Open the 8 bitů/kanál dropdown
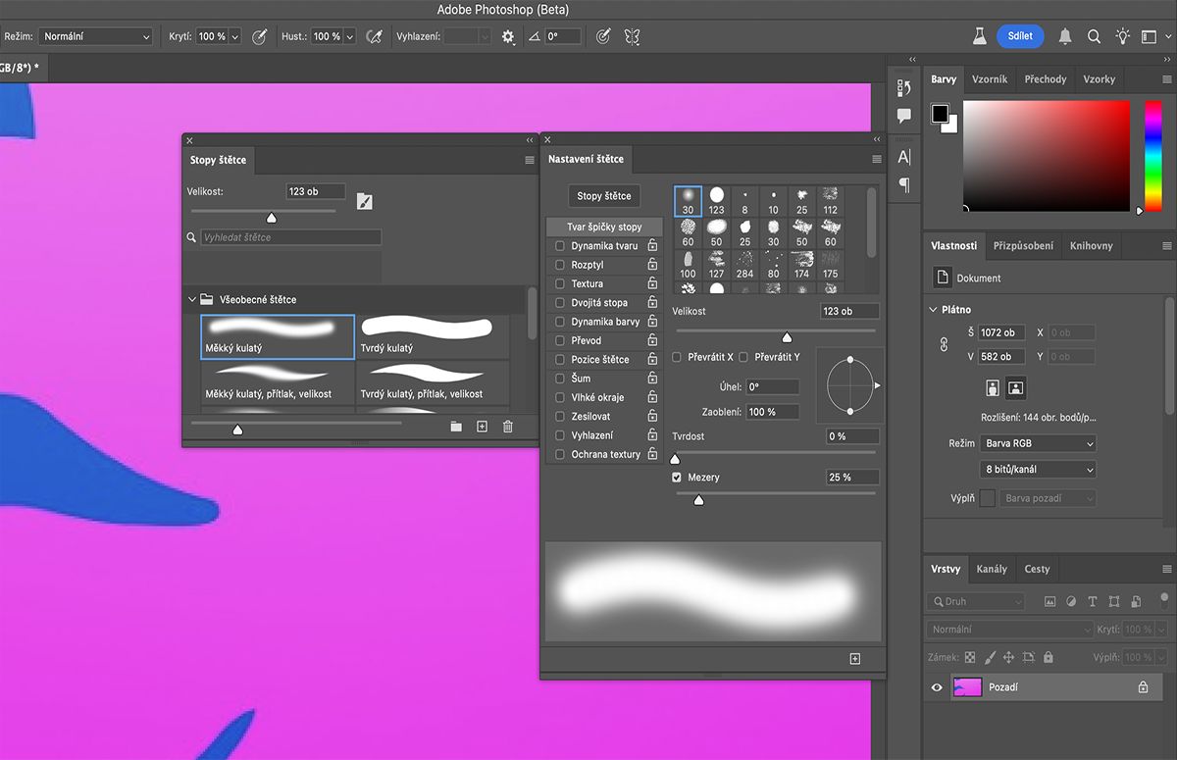This screenshot has height=760, width=1177. [1038, 470]
